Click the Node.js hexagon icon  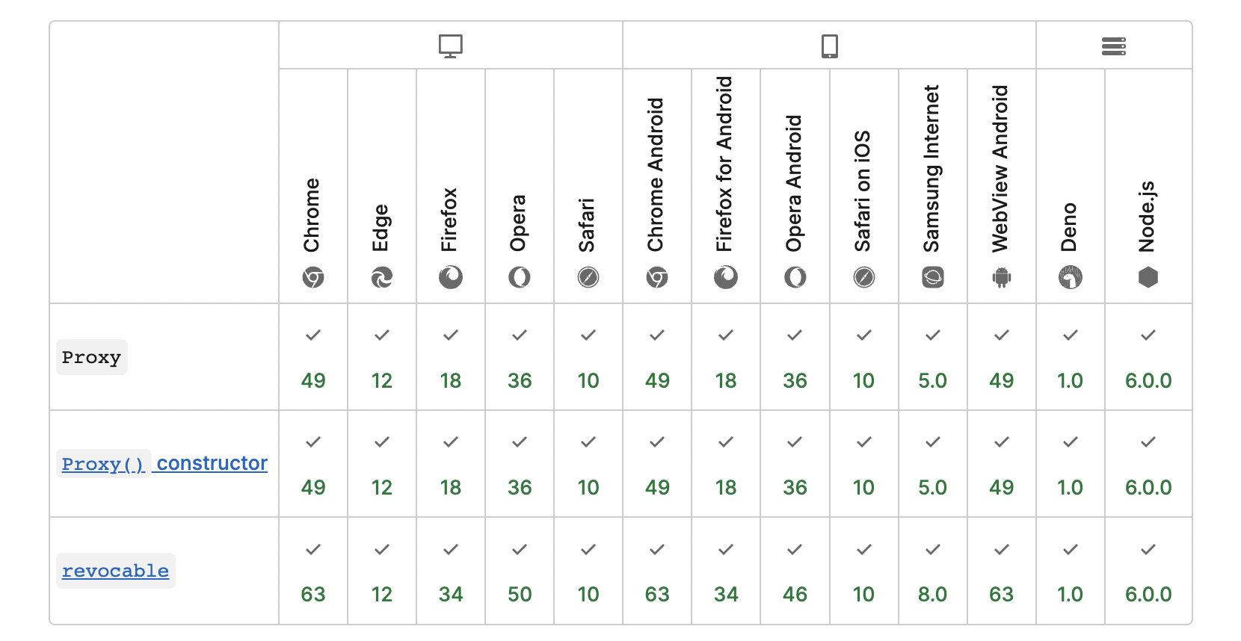pos(1148,278)
